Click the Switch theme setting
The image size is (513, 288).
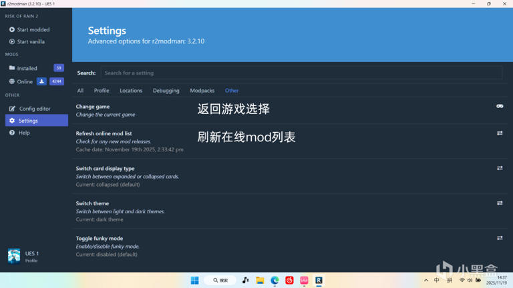click(x=92, y=203)
